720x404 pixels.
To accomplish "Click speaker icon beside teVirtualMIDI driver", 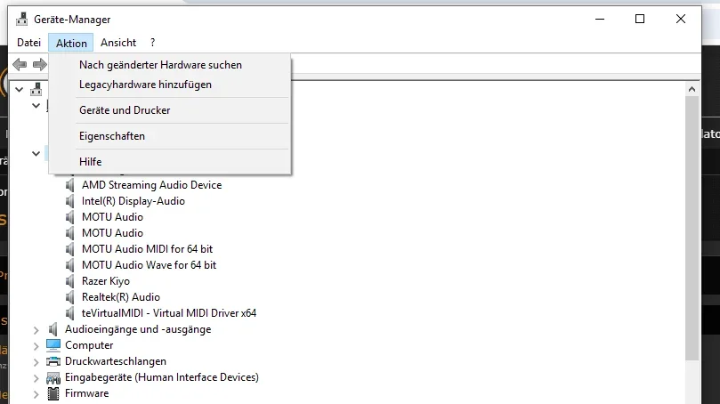I will (x=69, y=313).
